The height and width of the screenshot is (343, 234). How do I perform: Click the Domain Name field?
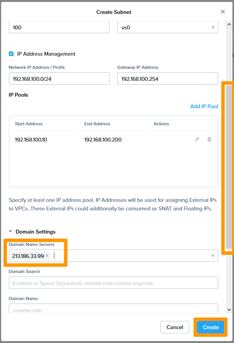pyautogui.click(x=114, y=309)
